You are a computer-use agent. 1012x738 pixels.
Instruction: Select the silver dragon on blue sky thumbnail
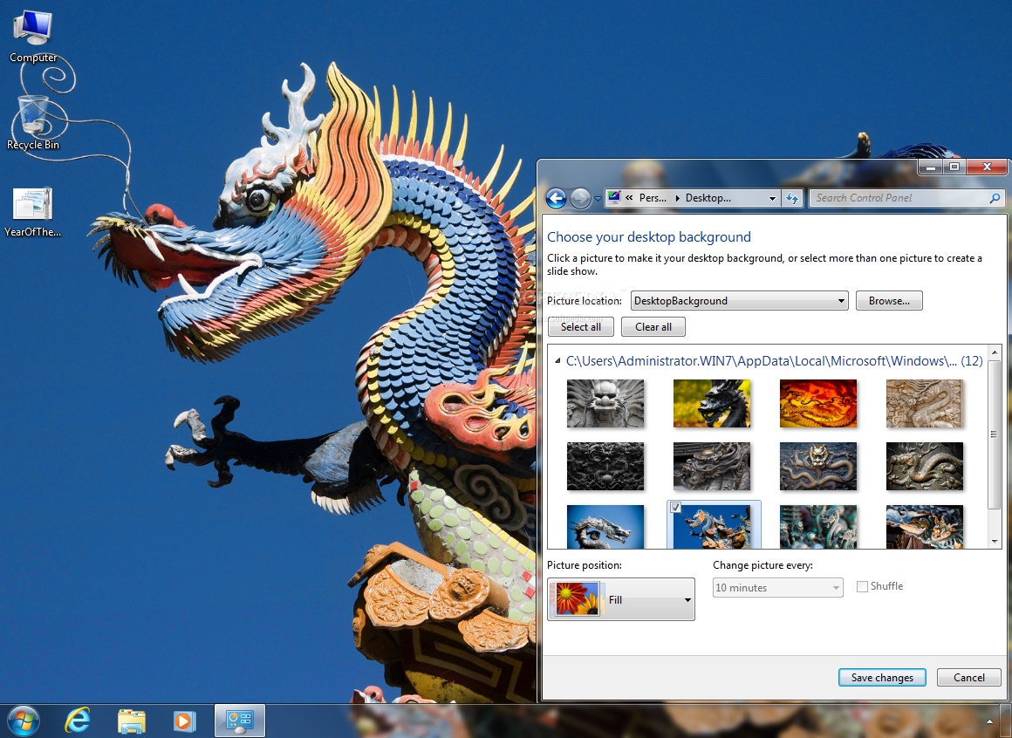605,527
